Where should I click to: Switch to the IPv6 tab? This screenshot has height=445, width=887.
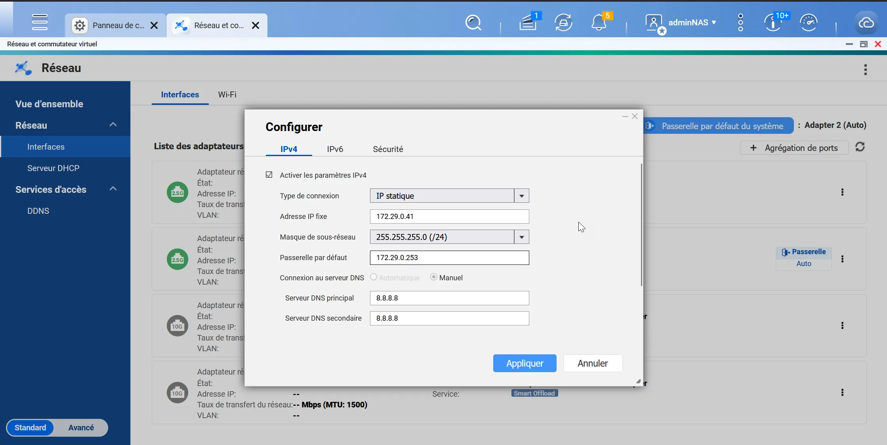[335, 149]
